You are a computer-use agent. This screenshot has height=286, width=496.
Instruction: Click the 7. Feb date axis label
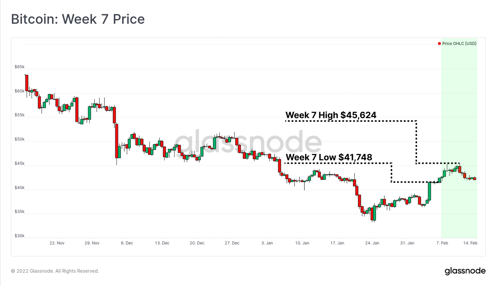coord(442,243)
